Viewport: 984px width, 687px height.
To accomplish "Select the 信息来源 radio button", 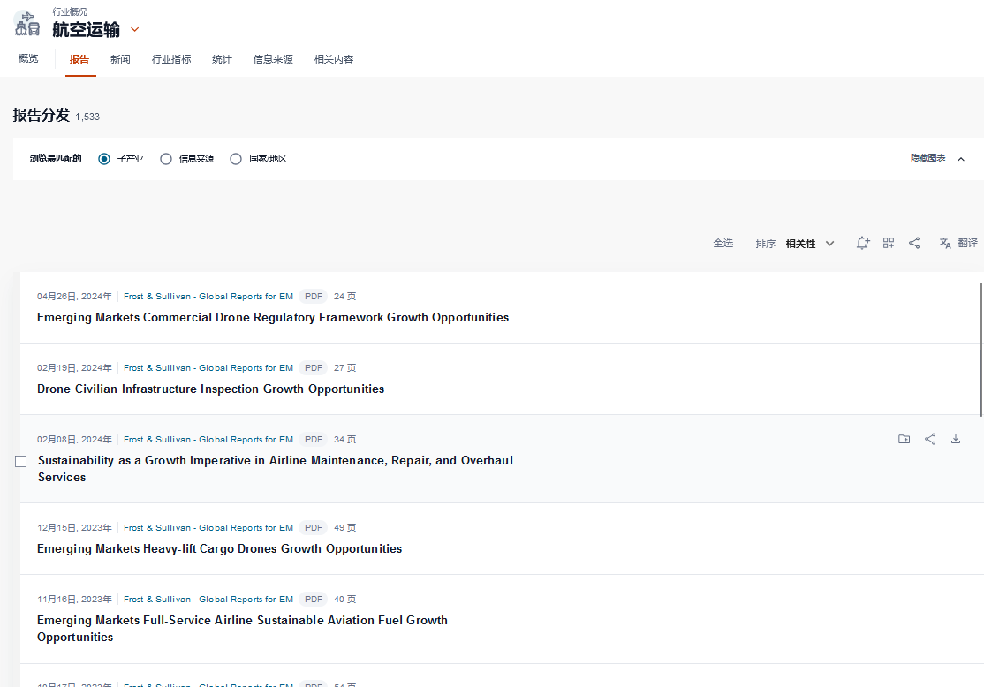I will [166, 159].
